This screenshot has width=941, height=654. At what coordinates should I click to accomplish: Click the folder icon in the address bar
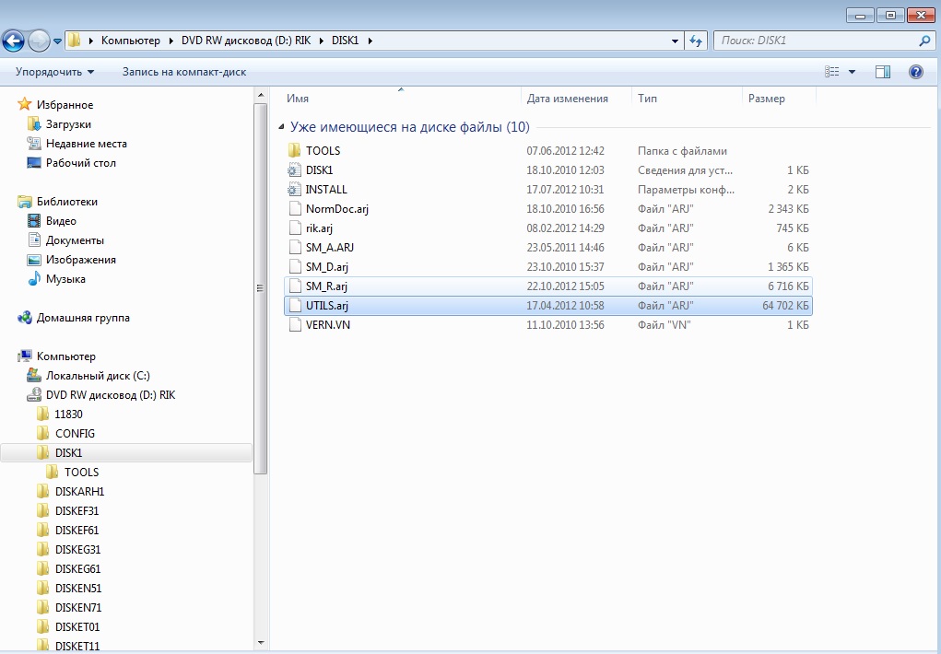coord(74,41)
